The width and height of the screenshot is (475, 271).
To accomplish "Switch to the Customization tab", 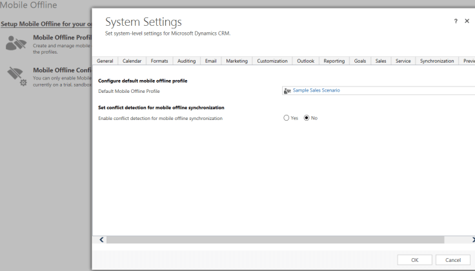I will 272,61.
